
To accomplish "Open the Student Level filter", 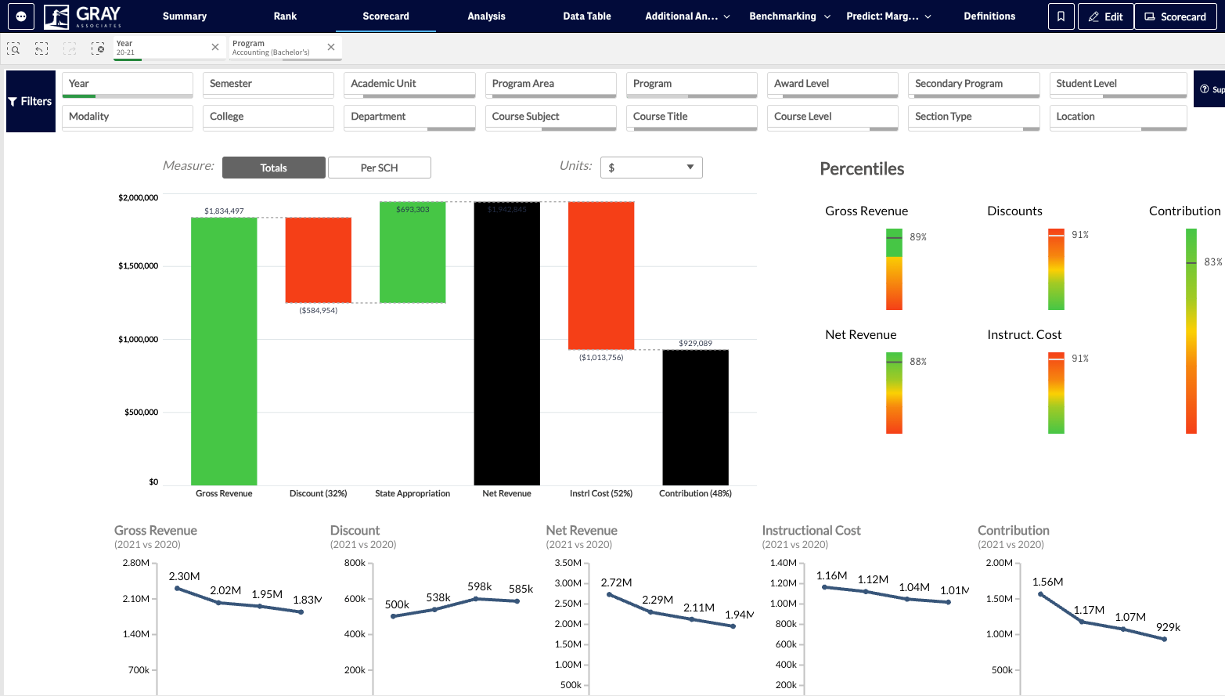I will click(1119, 85).
